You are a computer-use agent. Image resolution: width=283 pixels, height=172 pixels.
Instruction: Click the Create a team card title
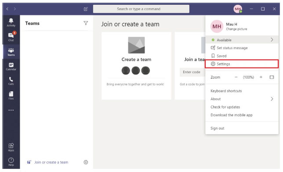pos(136,59)
